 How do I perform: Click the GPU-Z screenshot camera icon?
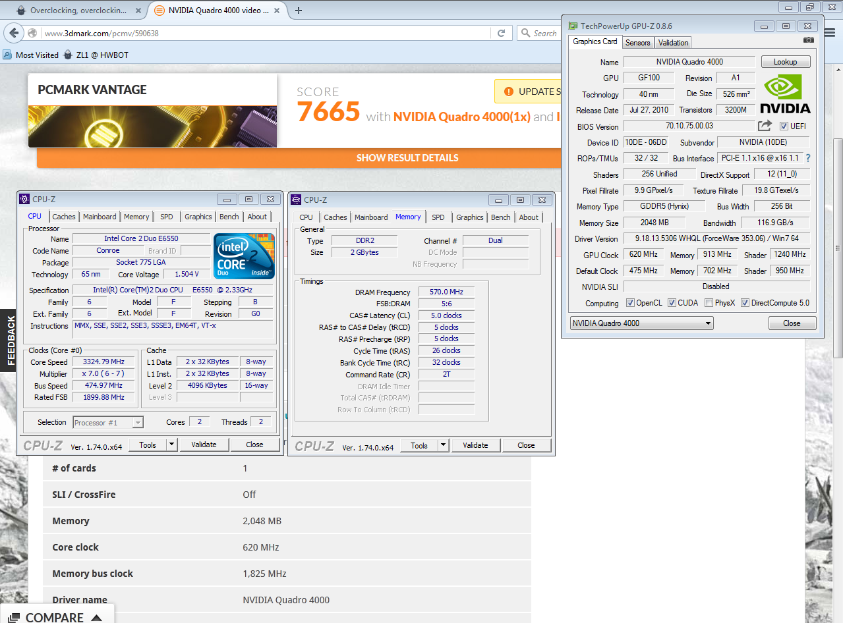[808, 40]
